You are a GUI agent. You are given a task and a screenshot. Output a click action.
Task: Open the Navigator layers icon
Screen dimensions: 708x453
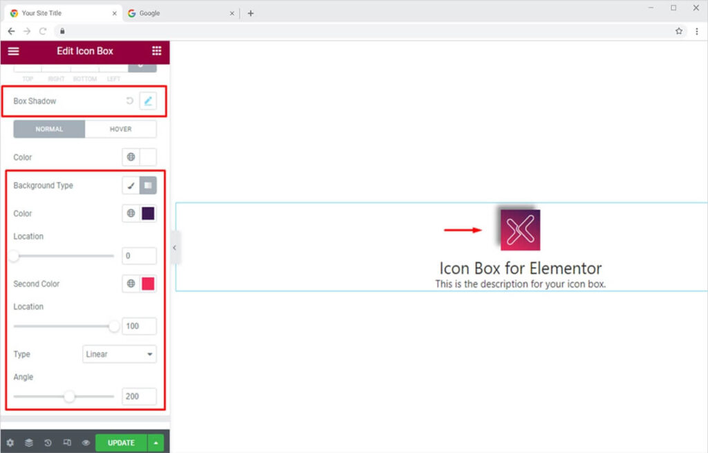29,443
